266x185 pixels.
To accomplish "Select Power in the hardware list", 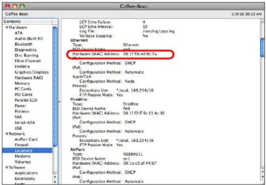I will coord(20,106).
